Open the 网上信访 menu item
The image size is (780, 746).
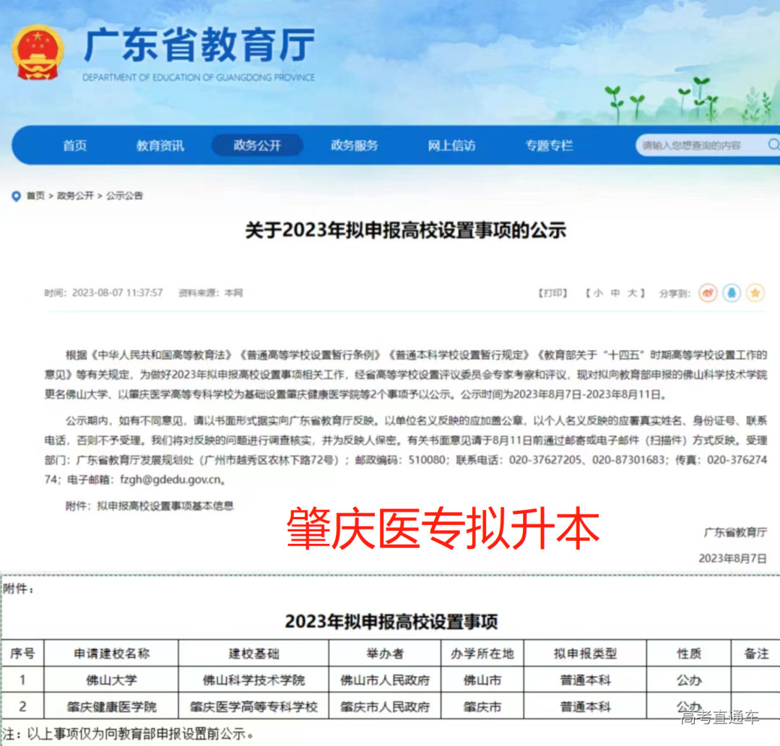click(451, 145)
